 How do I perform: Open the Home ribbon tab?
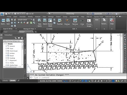[x=9, y=17]
